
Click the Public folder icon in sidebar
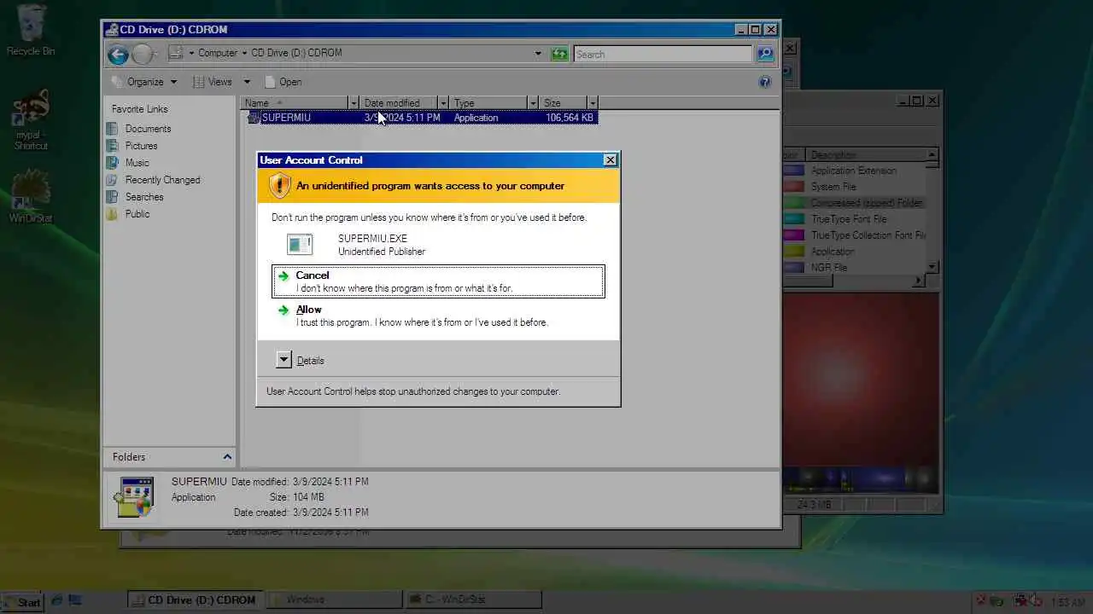tap(112, 214)
